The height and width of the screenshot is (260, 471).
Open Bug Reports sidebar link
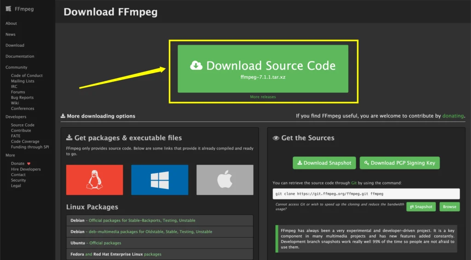tap(22, 97)
